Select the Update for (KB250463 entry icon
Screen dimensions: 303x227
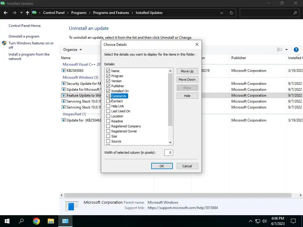(x=64, y=120)
